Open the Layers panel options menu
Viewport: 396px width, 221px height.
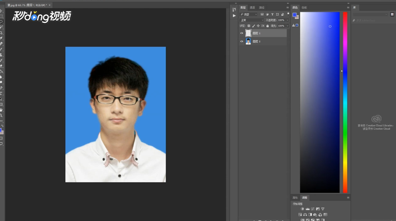(x=288, y=8)
